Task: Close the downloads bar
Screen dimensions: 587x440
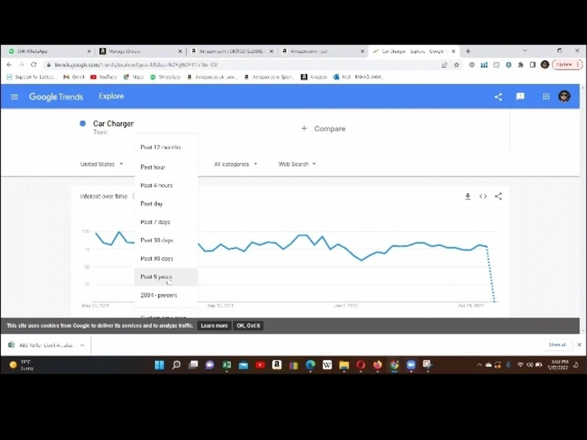Action: [579, 344]
